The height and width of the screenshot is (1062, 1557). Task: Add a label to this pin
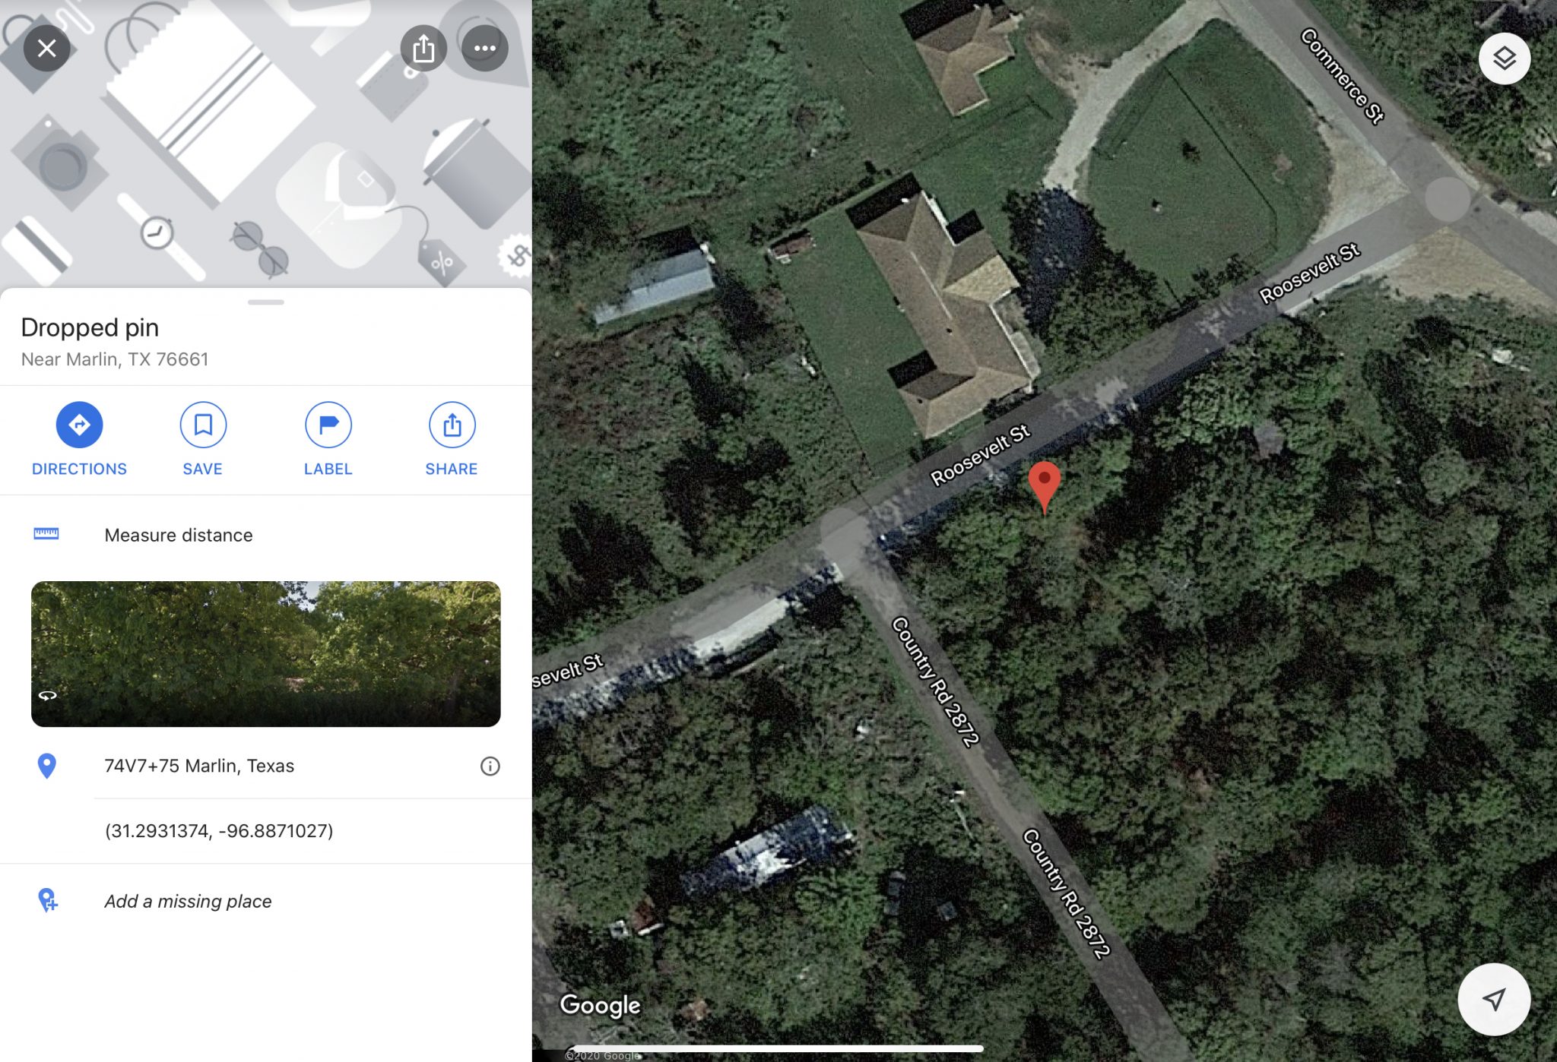tap(328, 439)
